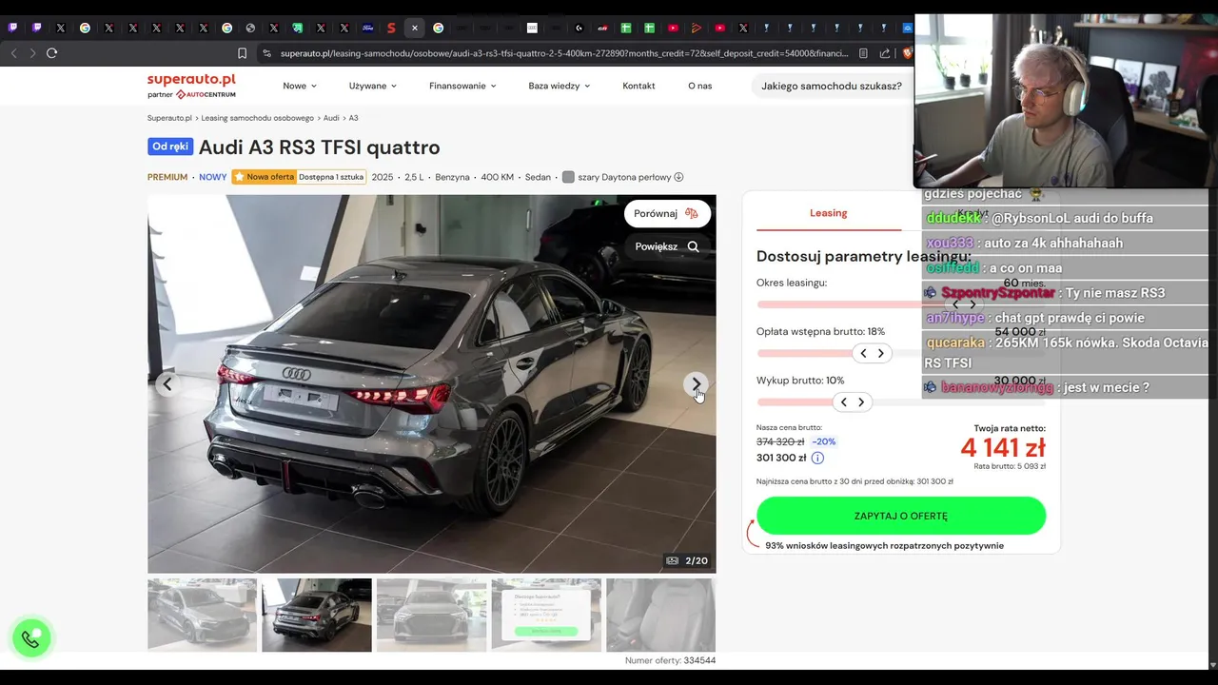Click the NOWY label
1218x685 pixels.
[x=213, y=177]
